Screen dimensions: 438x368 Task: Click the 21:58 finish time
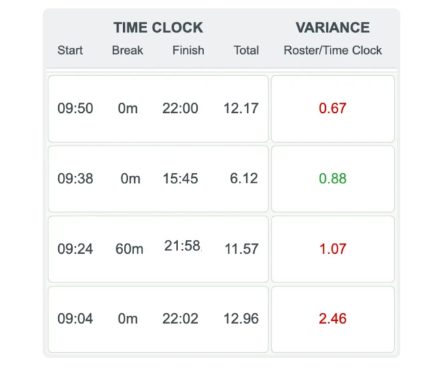[x=182, y=246]
